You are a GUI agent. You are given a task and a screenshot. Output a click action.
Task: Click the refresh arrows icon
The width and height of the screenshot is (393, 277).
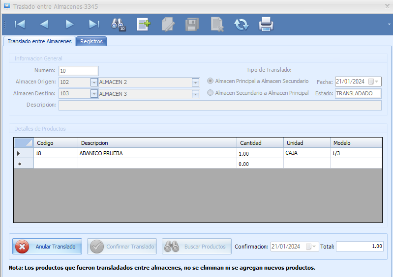point(241,24)
